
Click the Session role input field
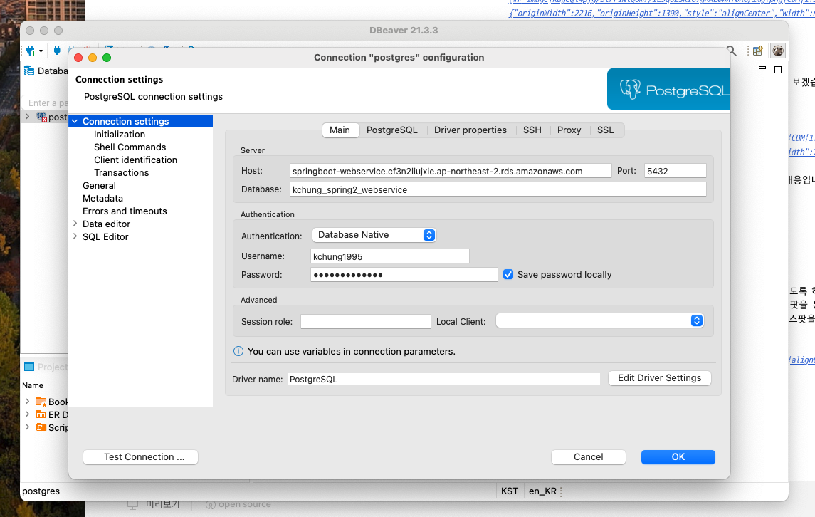click(365, 321)
